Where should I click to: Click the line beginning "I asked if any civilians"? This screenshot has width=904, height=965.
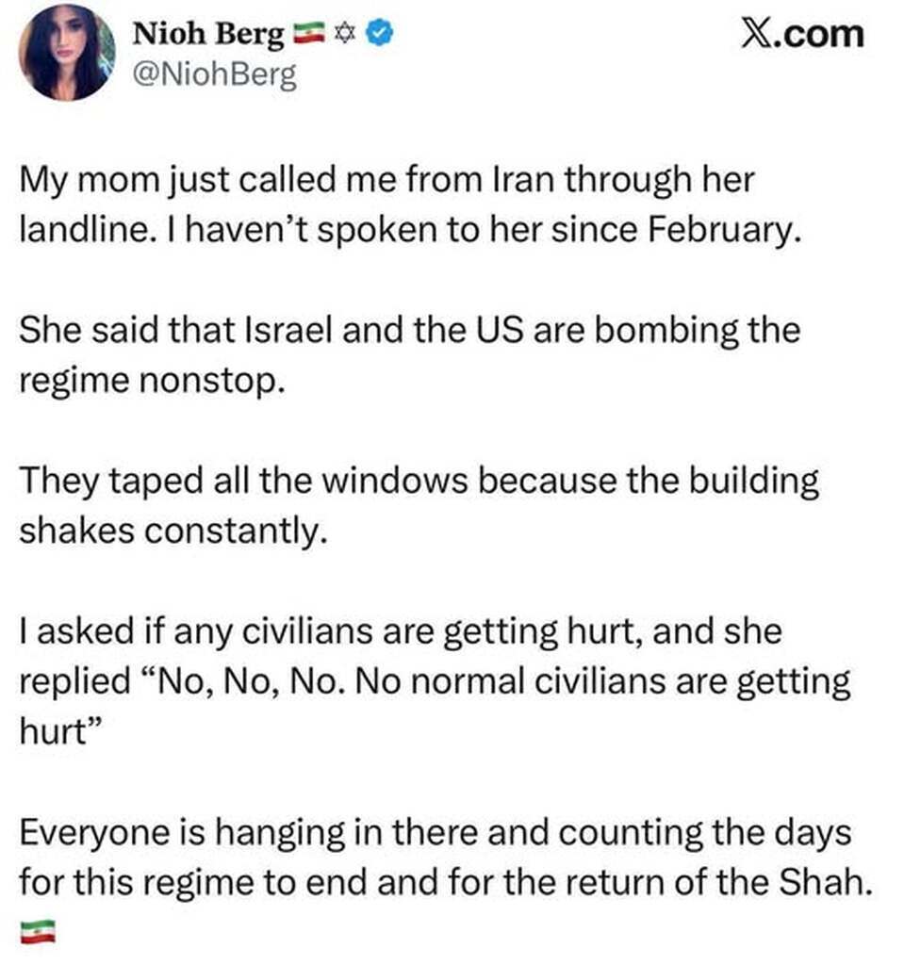(401, 631)
